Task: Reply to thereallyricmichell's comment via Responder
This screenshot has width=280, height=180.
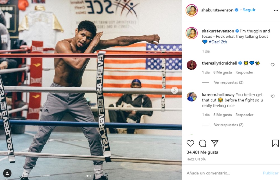Action: coord(244,72)
